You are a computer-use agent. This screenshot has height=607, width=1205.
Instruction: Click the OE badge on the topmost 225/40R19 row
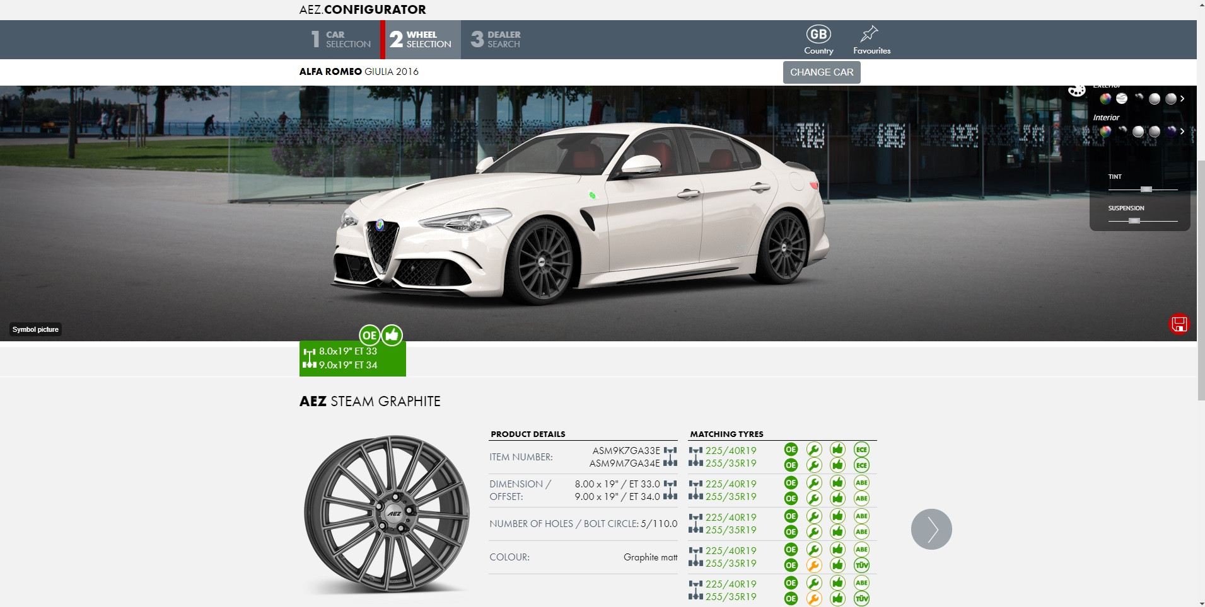[791, 450]
